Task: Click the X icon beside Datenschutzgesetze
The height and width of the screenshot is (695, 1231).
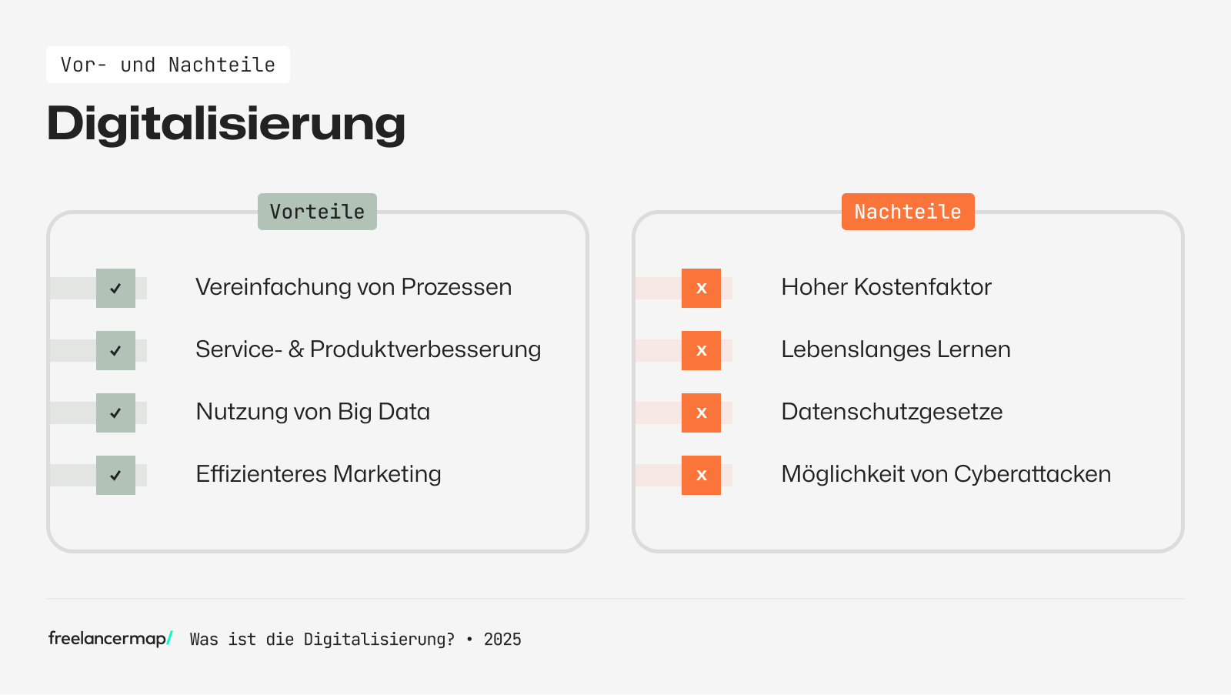Action: [x=701, y=413]
